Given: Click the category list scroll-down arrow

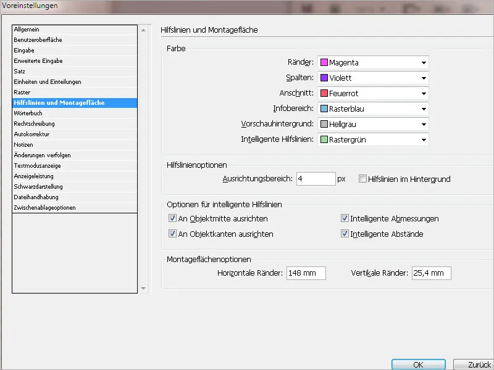Looking at the screenshot, I should (144, 288).
